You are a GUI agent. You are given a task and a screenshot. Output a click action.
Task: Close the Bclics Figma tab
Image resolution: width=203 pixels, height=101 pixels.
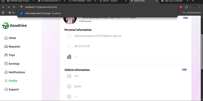[126, 1]
